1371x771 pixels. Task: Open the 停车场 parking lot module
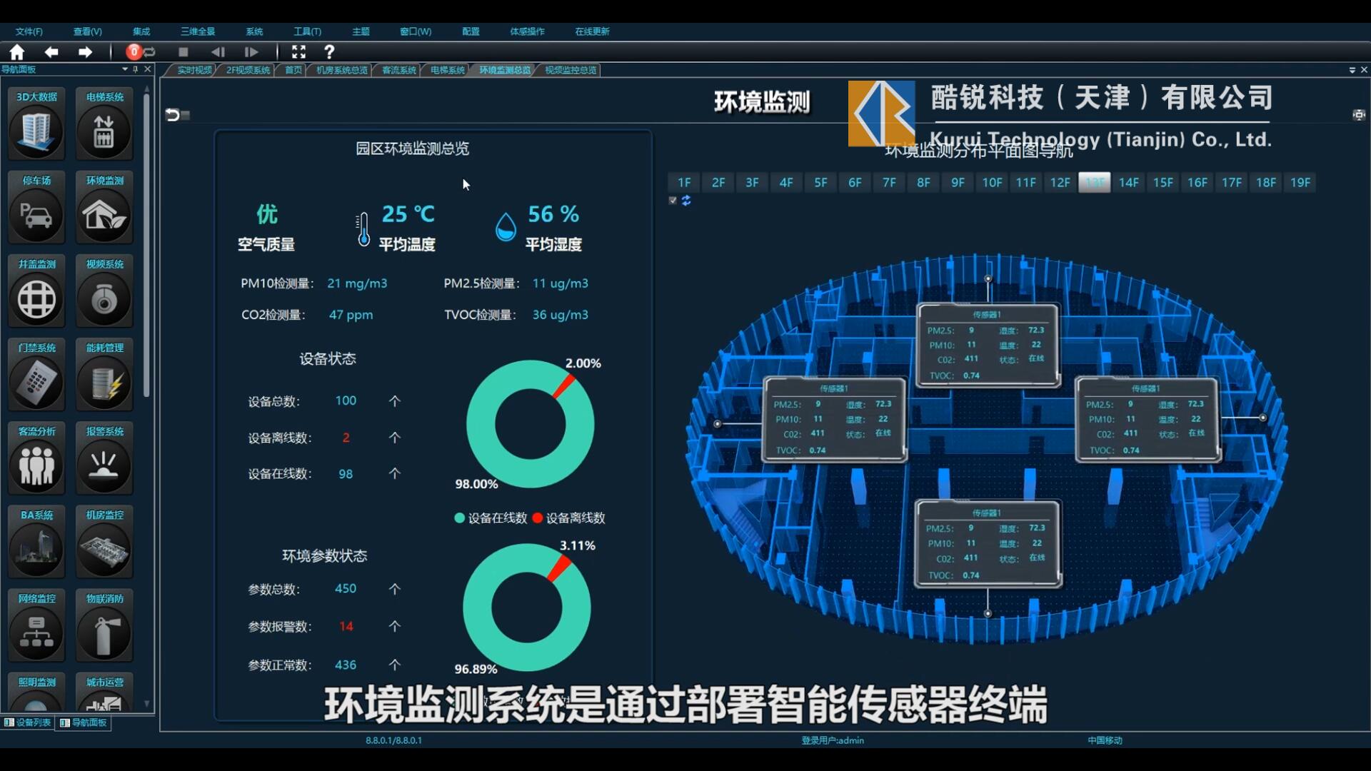[36, 215]
